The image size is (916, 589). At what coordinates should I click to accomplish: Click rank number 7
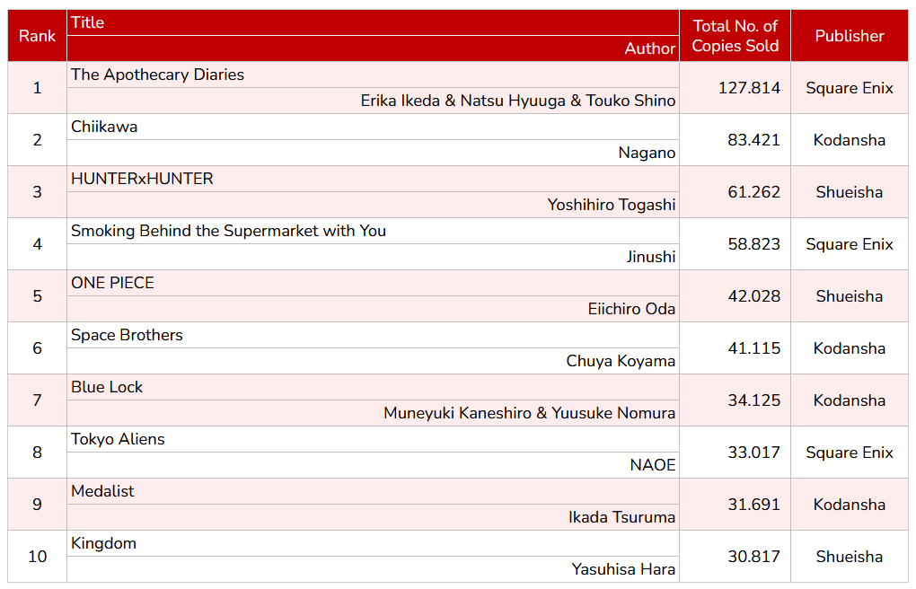[38, 400]
